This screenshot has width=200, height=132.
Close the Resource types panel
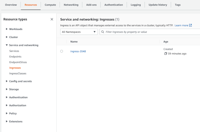[x=52, y=19]
